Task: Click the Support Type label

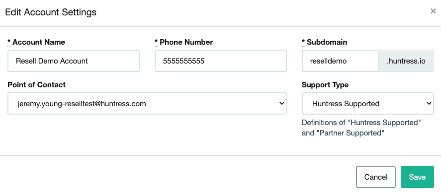Action: tap(325, 85)
